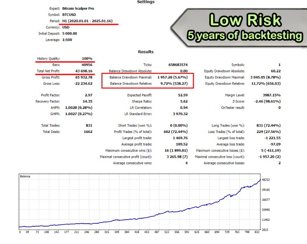Select Maximum consecutive losses 5 (-411.19)
The image size is (307, 244).
pos(271,150)
